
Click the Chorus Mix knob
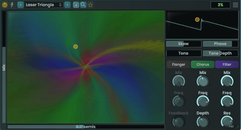(203, 81)
